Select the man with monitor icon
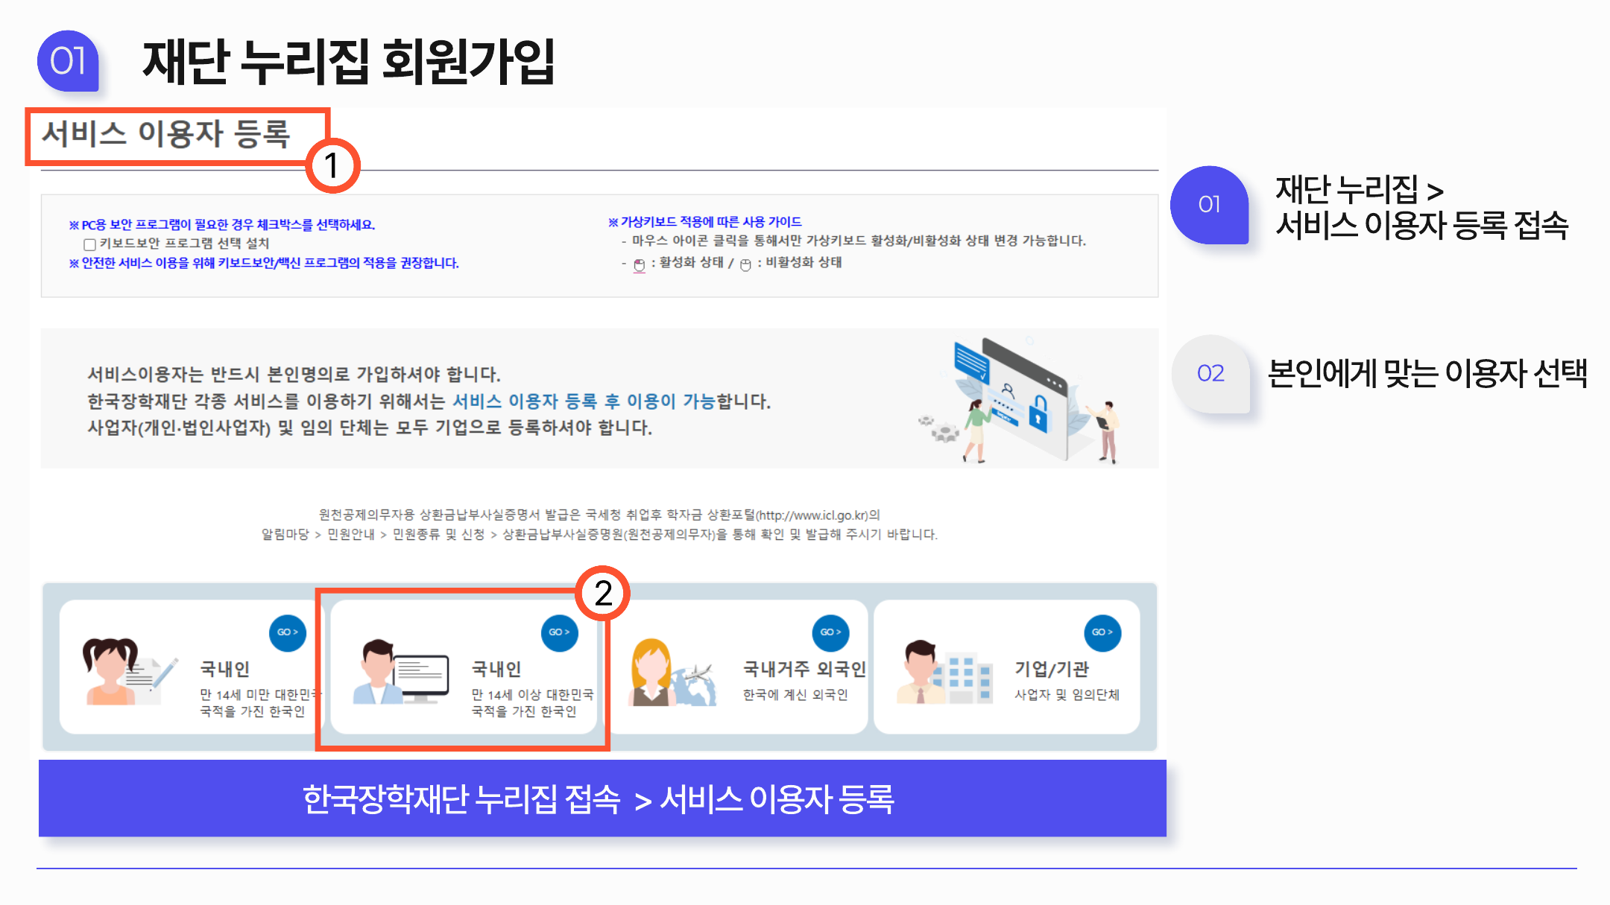 click(402, 671)
